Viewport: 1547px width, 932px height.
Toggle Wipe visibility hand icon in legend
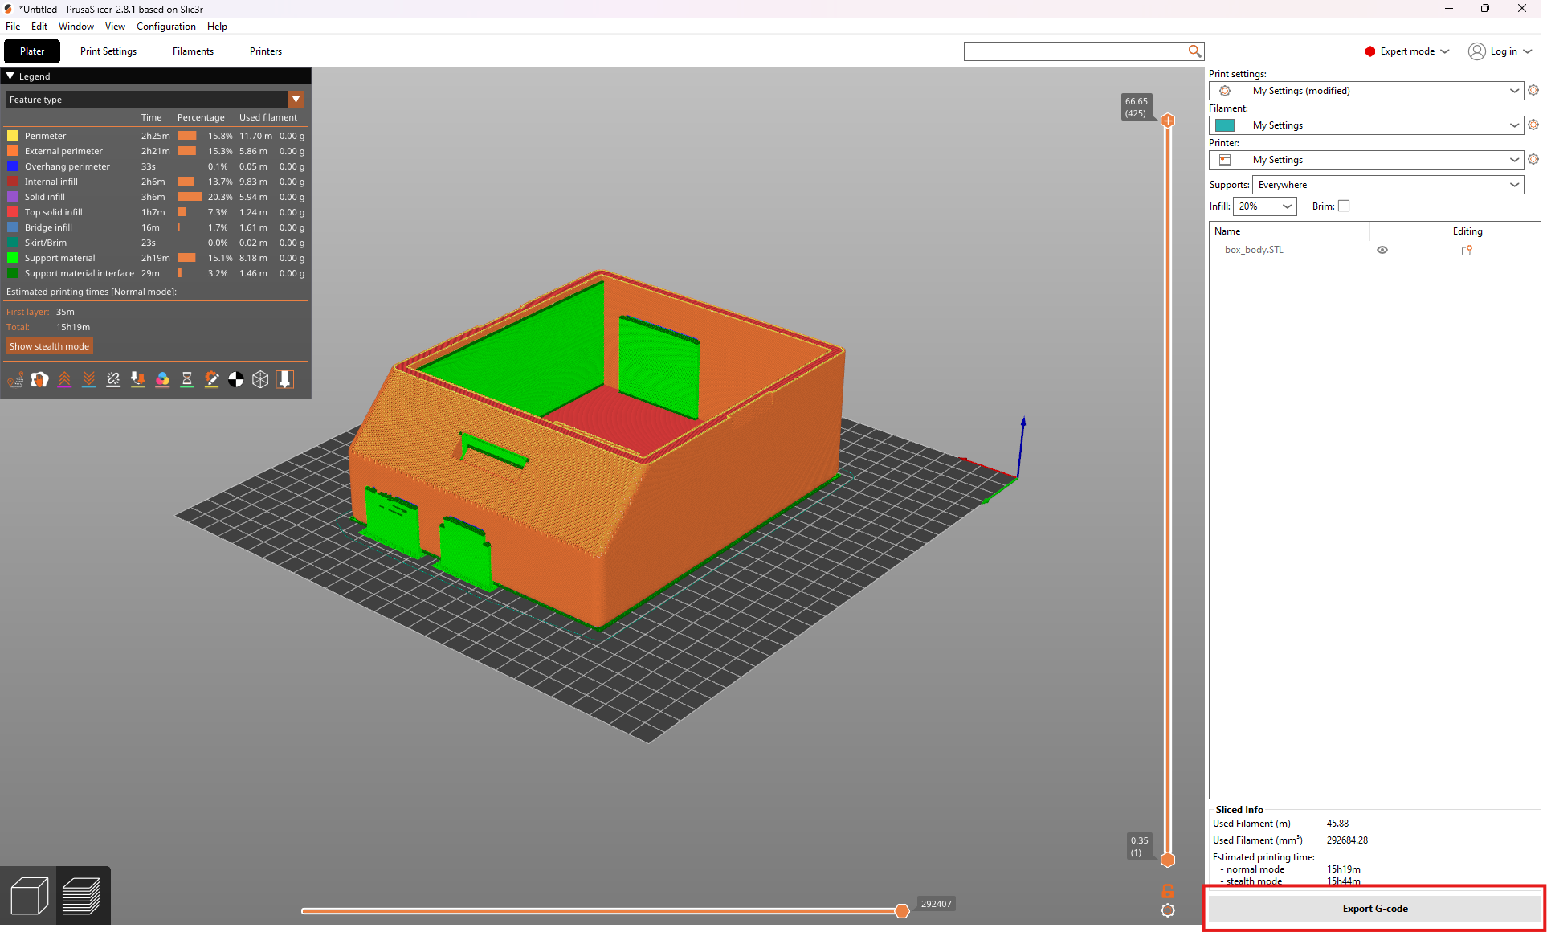coord(40,380)
